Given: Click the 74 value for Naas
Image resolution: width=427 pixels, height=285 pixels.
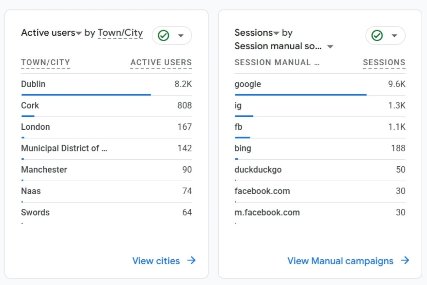Looking at the screenshot, I should pos(187,191).
